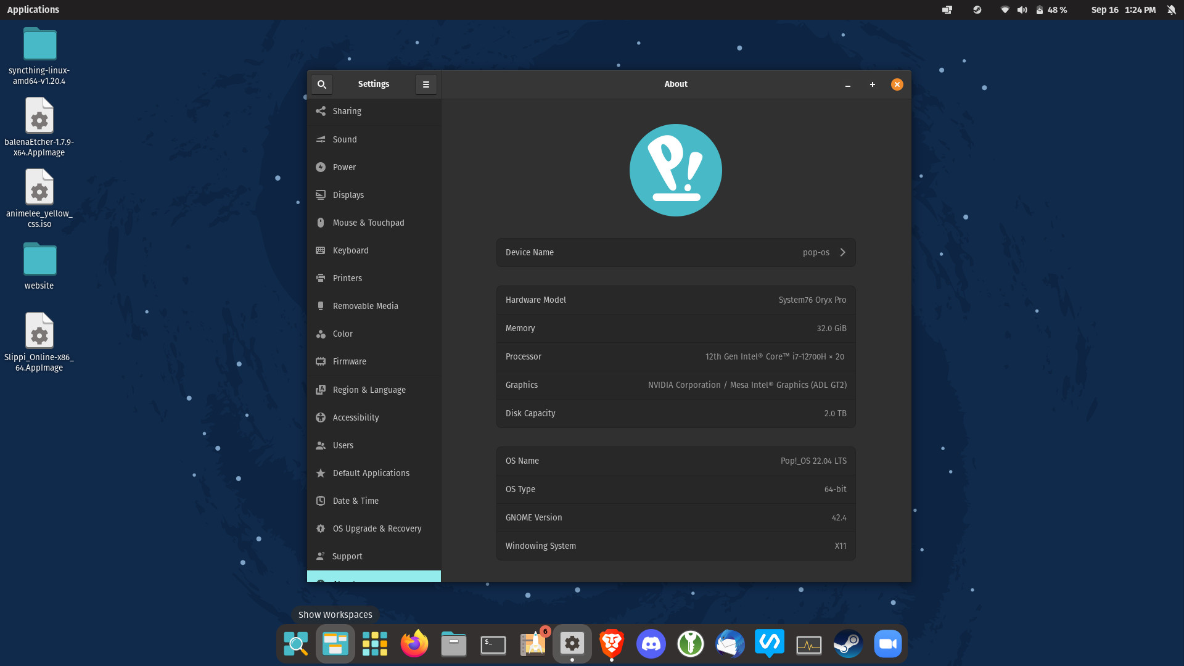This screenshot has height=666, width=1184.
Task: Click the OS Name row
Action: pos(675,461)
